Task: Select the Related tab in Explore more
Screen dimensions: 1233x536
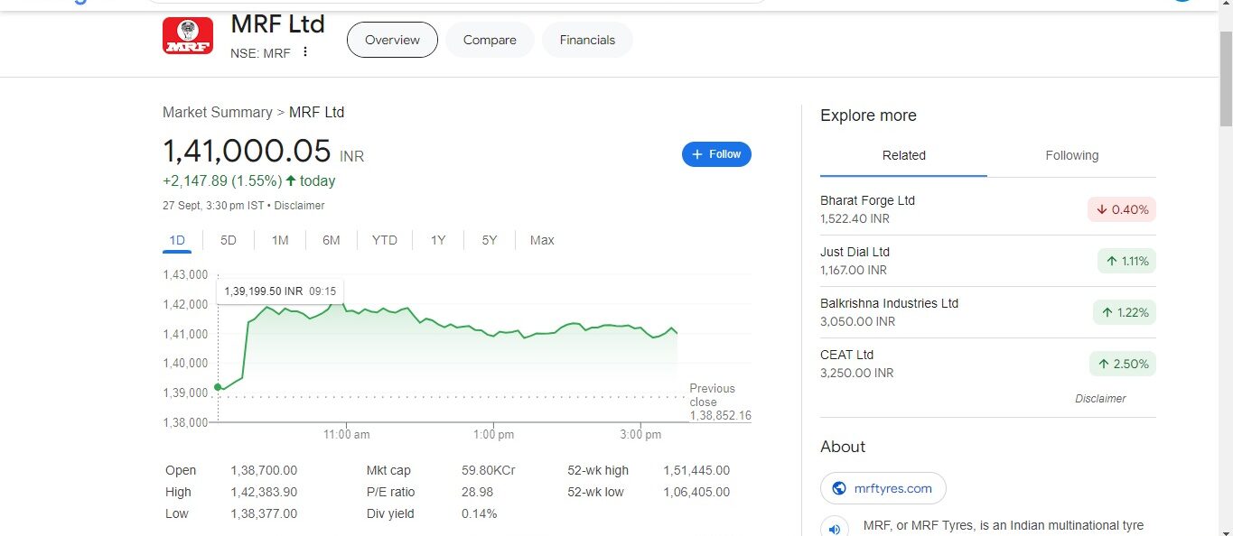Action: coord(903,155)
